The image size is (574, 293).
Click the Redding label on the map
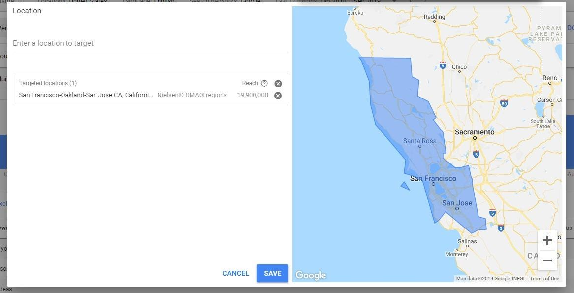point(435,17)
